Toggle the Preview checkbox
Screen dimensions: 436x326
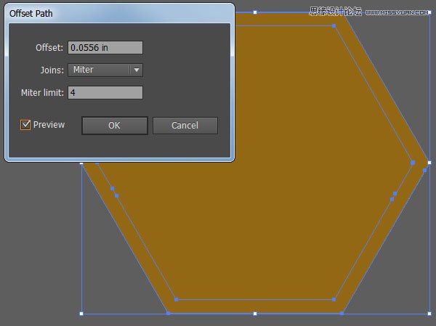[x=26, y=125]
